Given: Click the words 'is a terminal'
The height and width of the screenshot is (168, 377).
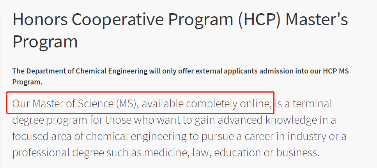Looking at the screenshot, I should tap(303, 104).
